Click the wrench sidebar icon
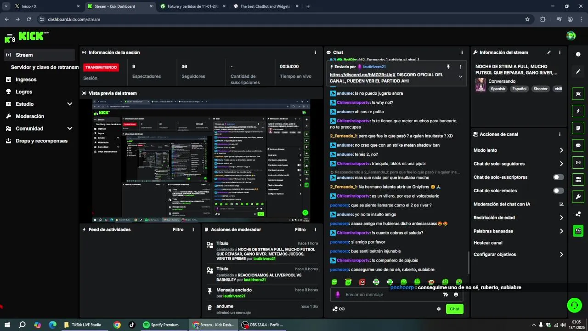This screenshot has height=331, width=588. [578, 197]
